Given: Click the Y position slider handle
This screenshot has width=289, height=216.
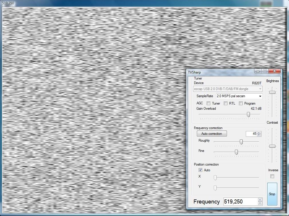Looking at the screenshot, I should click(x=215, y=188).
